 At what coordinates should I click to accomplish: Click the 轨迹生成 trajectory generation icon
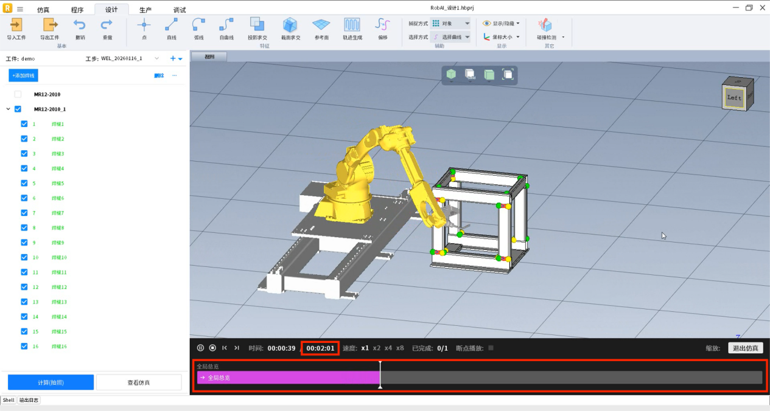[x=352, y=25]
